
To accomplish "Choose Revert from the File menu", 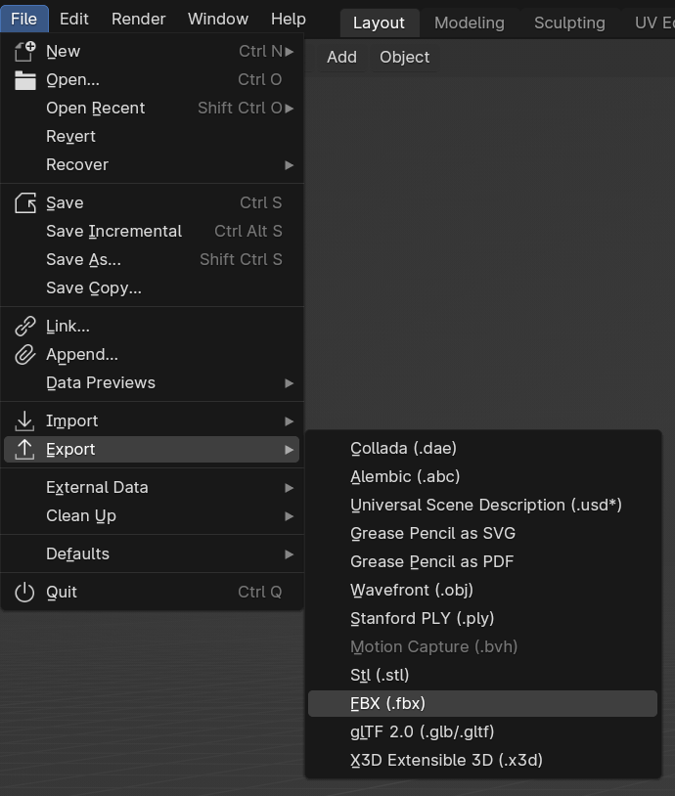I will point(153,137).
